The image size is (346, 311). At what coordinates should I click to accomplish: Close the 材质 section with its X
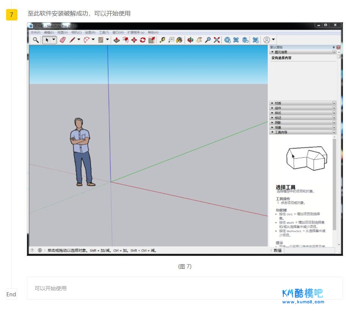[334, 103]
